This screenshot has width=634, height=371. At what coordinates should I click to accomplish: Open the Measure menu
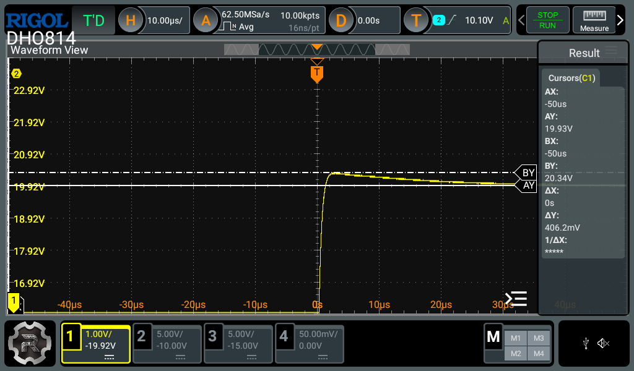(594, 20)
